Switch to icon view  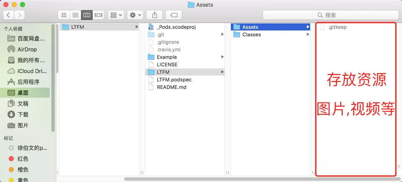64,15
